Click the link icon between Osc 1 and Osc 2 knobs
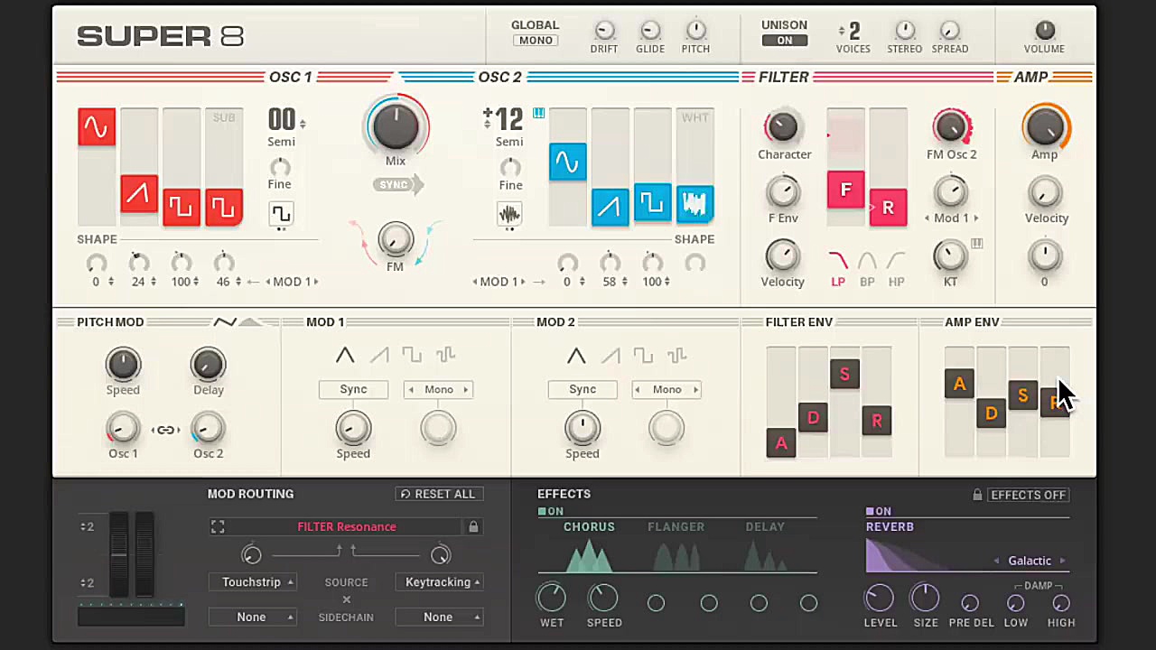The width and height of the screenshot is (1156, 650). 165,430
